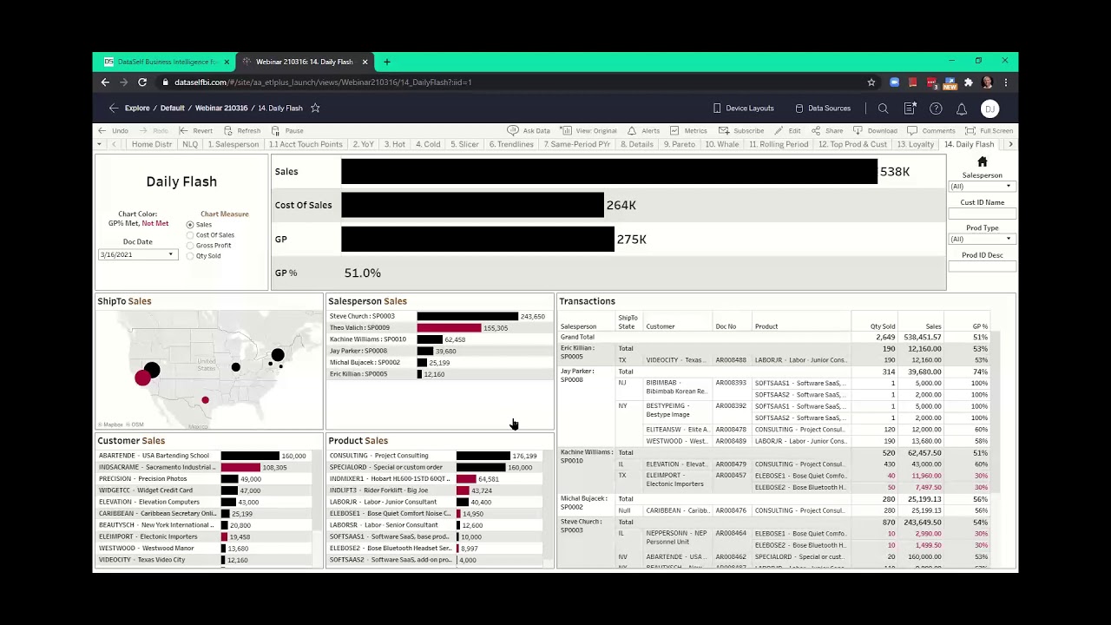Open Data Sources

pyautogui.click(x=823, y=109)
